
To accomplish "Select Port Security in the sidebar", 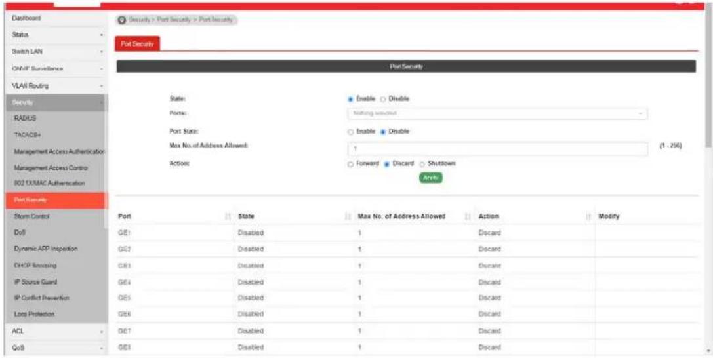I will point(55,201).
